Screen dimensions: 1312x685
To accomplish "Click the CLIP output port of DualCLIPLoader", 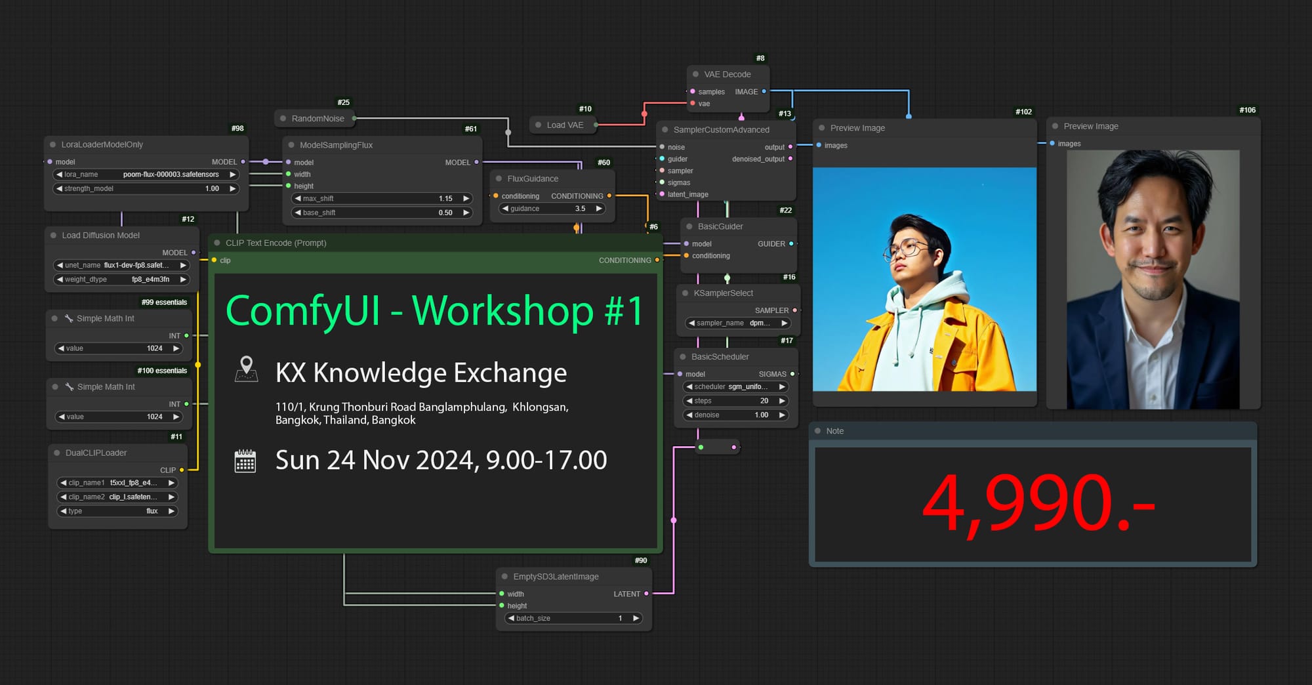I will coord(182,470).
